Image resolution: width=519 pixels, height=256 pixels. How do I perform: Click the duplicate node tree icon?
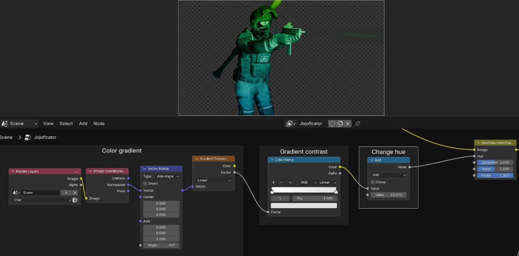point(340,124)
